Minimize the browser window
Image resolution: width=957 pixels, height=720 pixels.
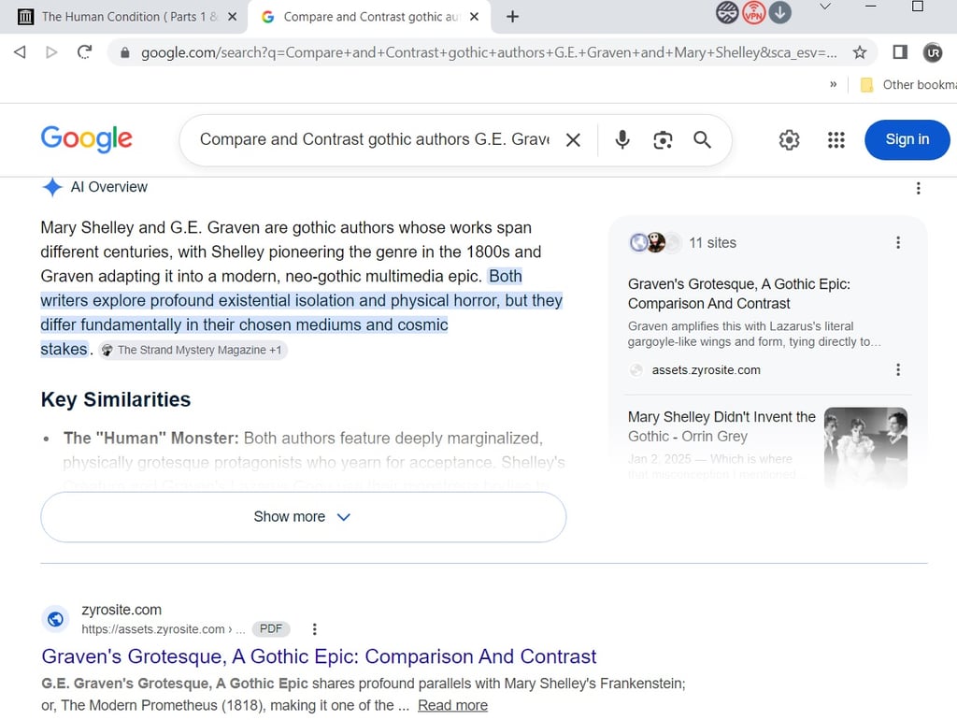(870, 7)
